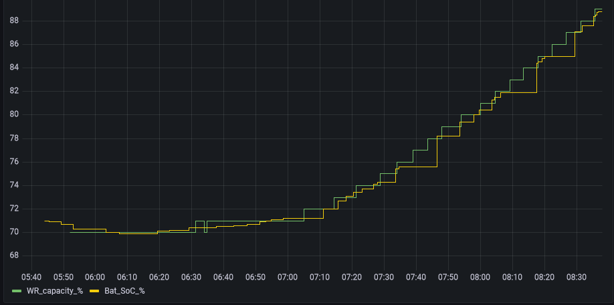
Task: Click the 06:50 time axis label
Action: [x=255, y=277]
